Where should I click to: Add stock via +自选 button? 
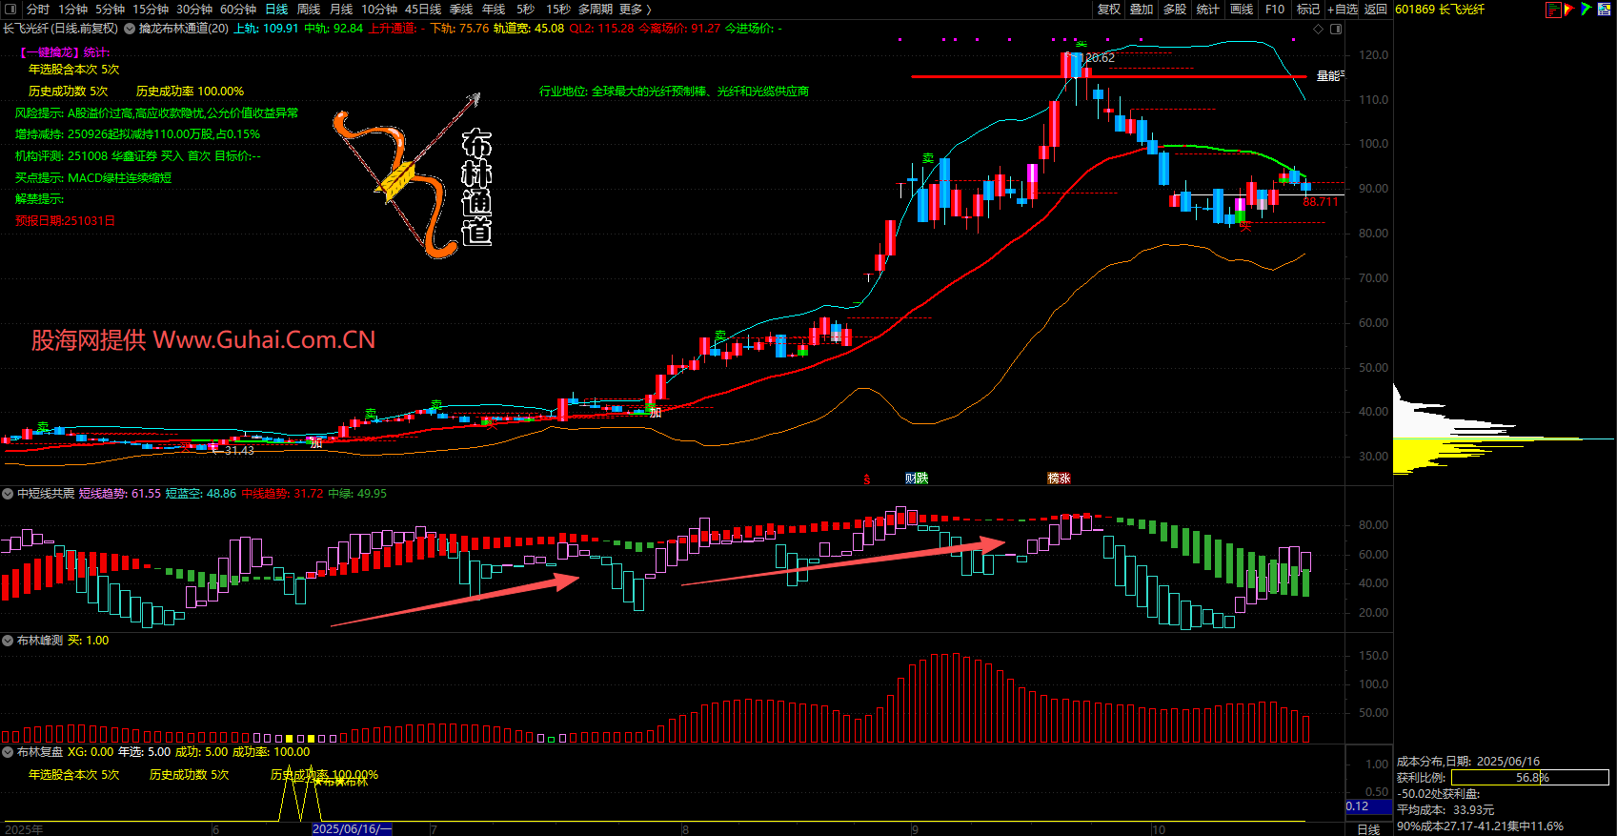[1342, 10]
